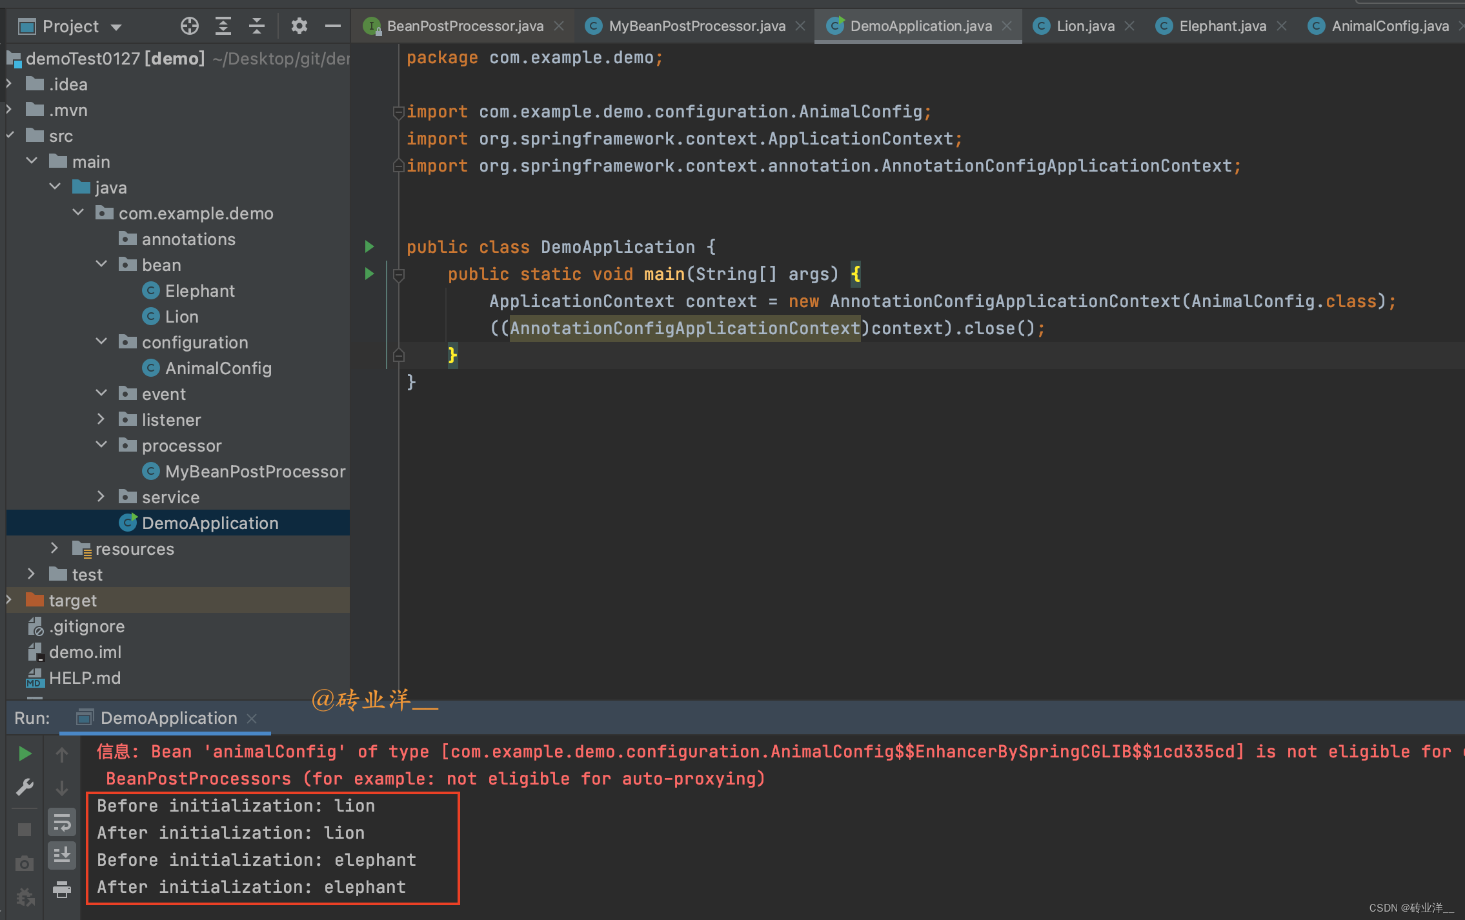Viewport: 1465px width, 920px height.
Task: Click the locate/select opened file icon
Action: 190,26
